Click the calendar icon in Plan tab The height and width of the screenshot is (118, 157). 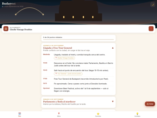tap(20, 114)
